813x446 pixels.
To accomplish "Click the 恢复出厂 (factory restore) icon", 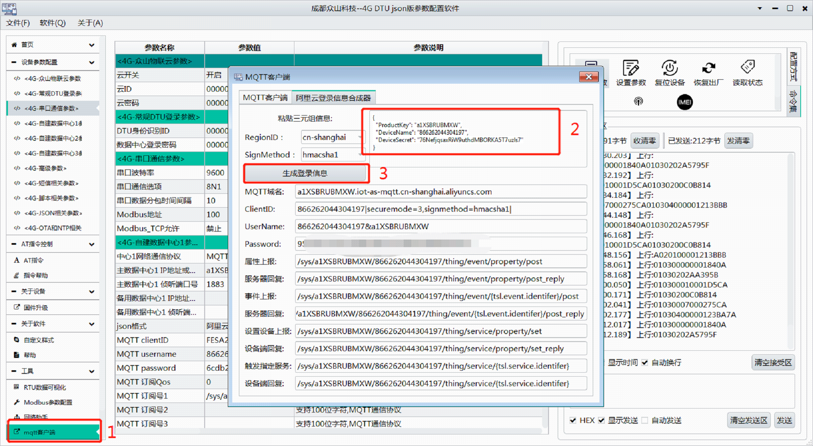I will point(708,68).
